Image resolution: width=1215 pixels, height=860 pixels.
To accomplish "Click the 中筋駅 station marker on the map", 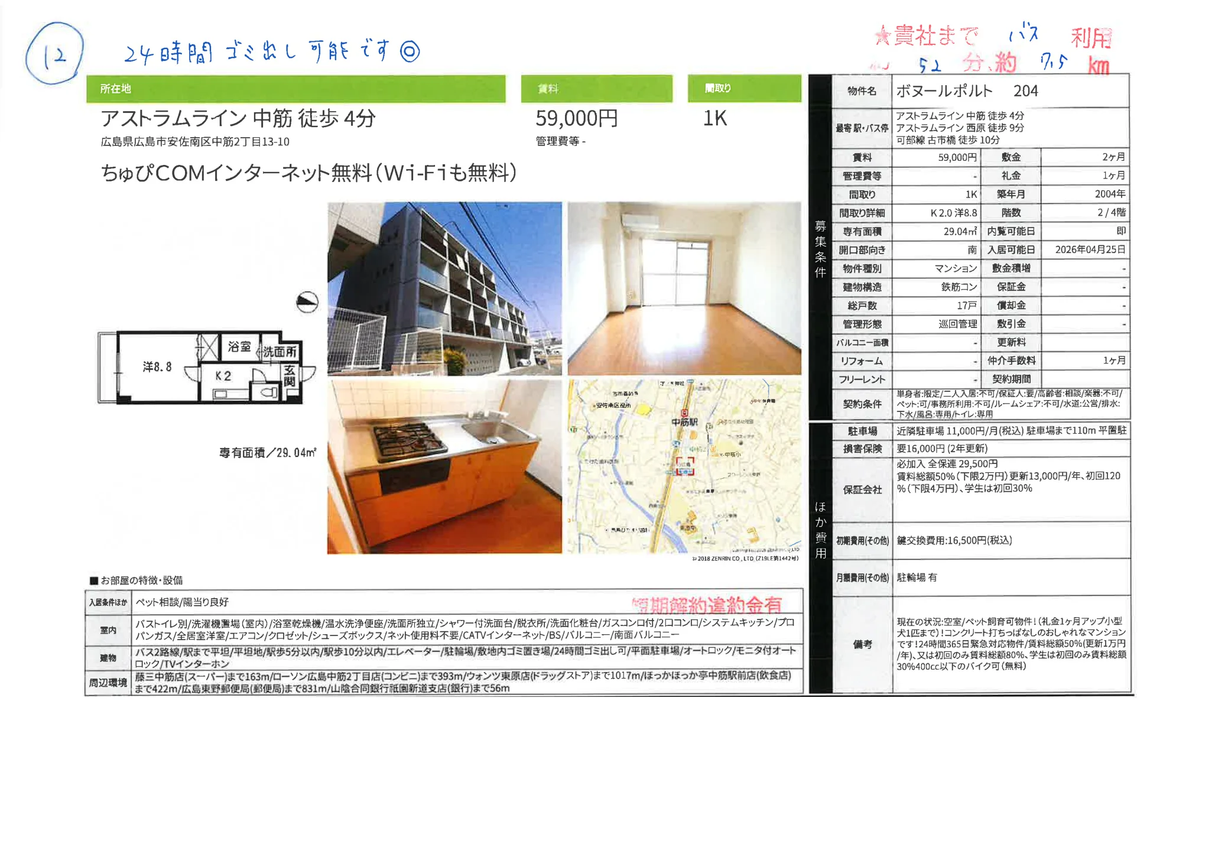I will [x=684, y=413].
